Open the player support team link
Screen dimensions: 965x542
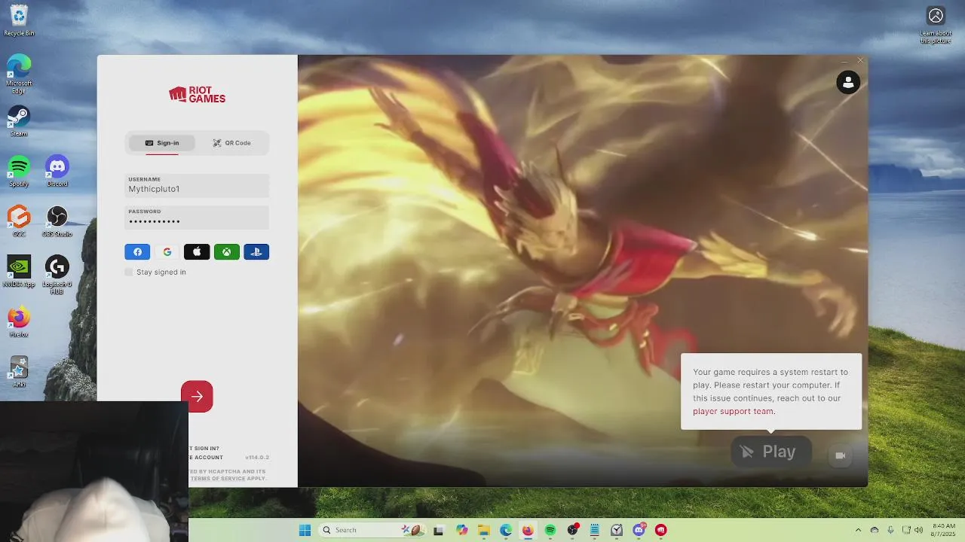tap(733, 412)
